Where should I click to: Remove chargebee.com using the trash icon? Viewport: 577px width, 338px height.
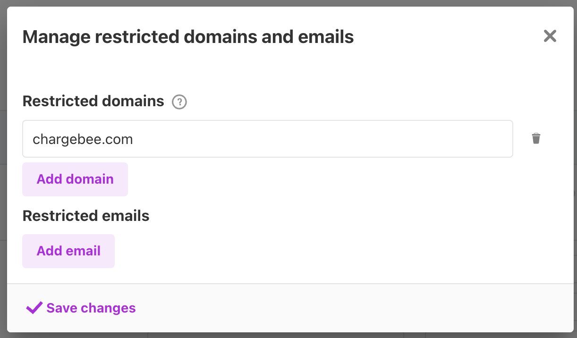click(536, 139)
